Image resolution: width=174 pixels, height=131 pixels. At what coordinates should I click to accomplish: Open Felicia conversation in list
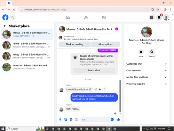point(27,45)
